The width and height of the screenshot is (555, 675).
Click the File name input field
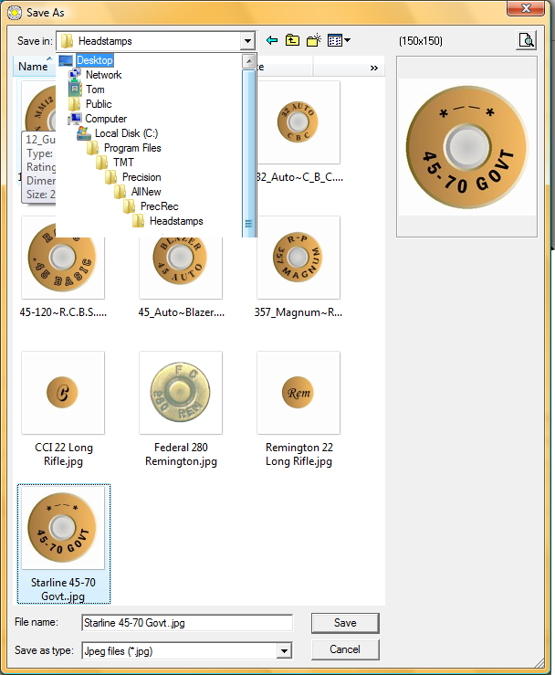click(187, 623)
